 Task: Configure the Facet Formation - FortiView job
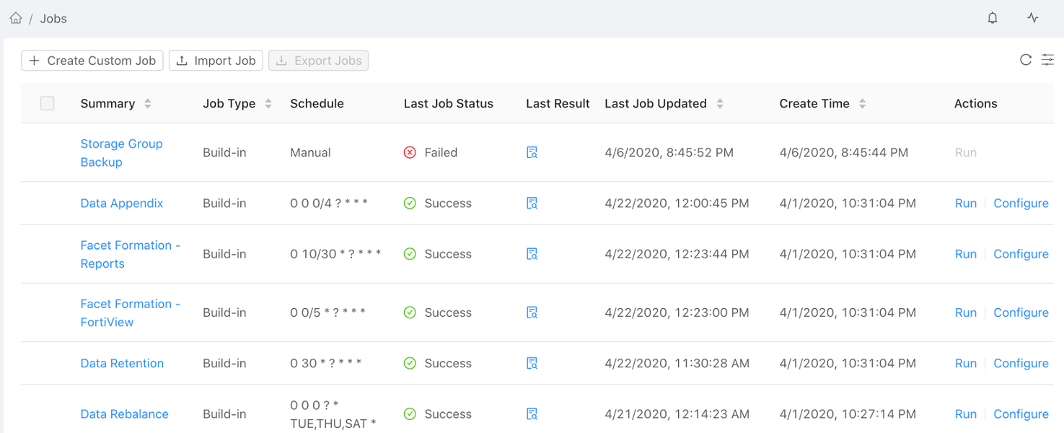[x=1021, y=312]
